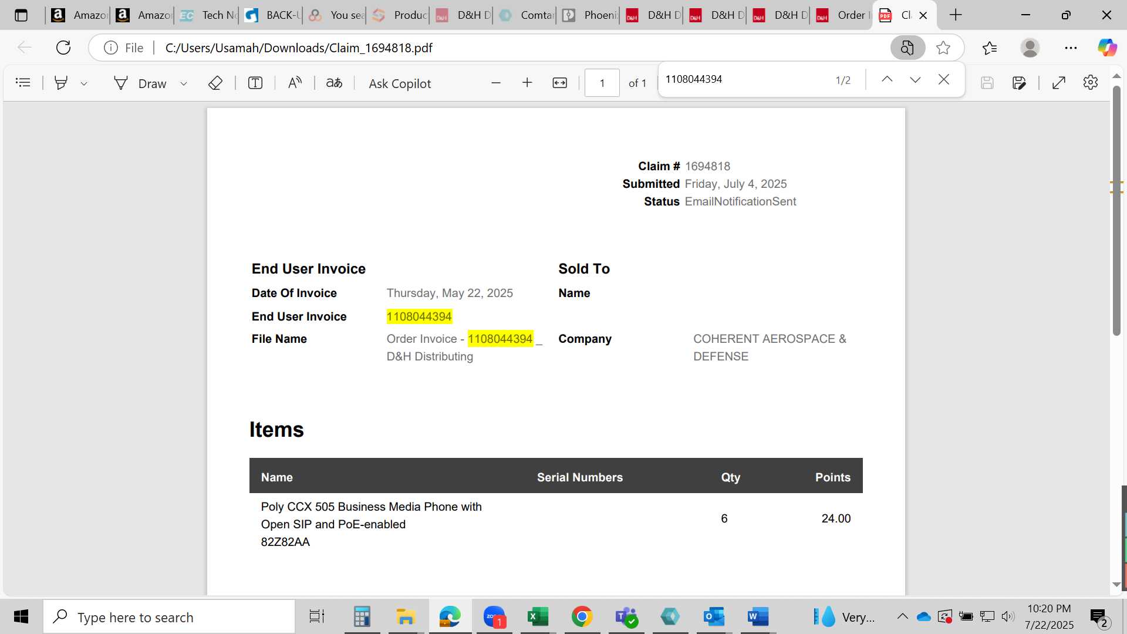Close the find bar
1127x634 pixels.
(x=944, y=79)
